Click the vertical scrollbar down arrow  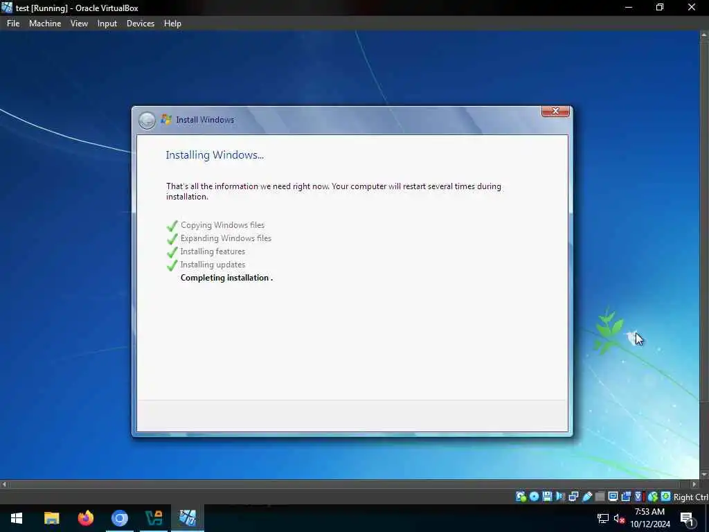[704, 475]
